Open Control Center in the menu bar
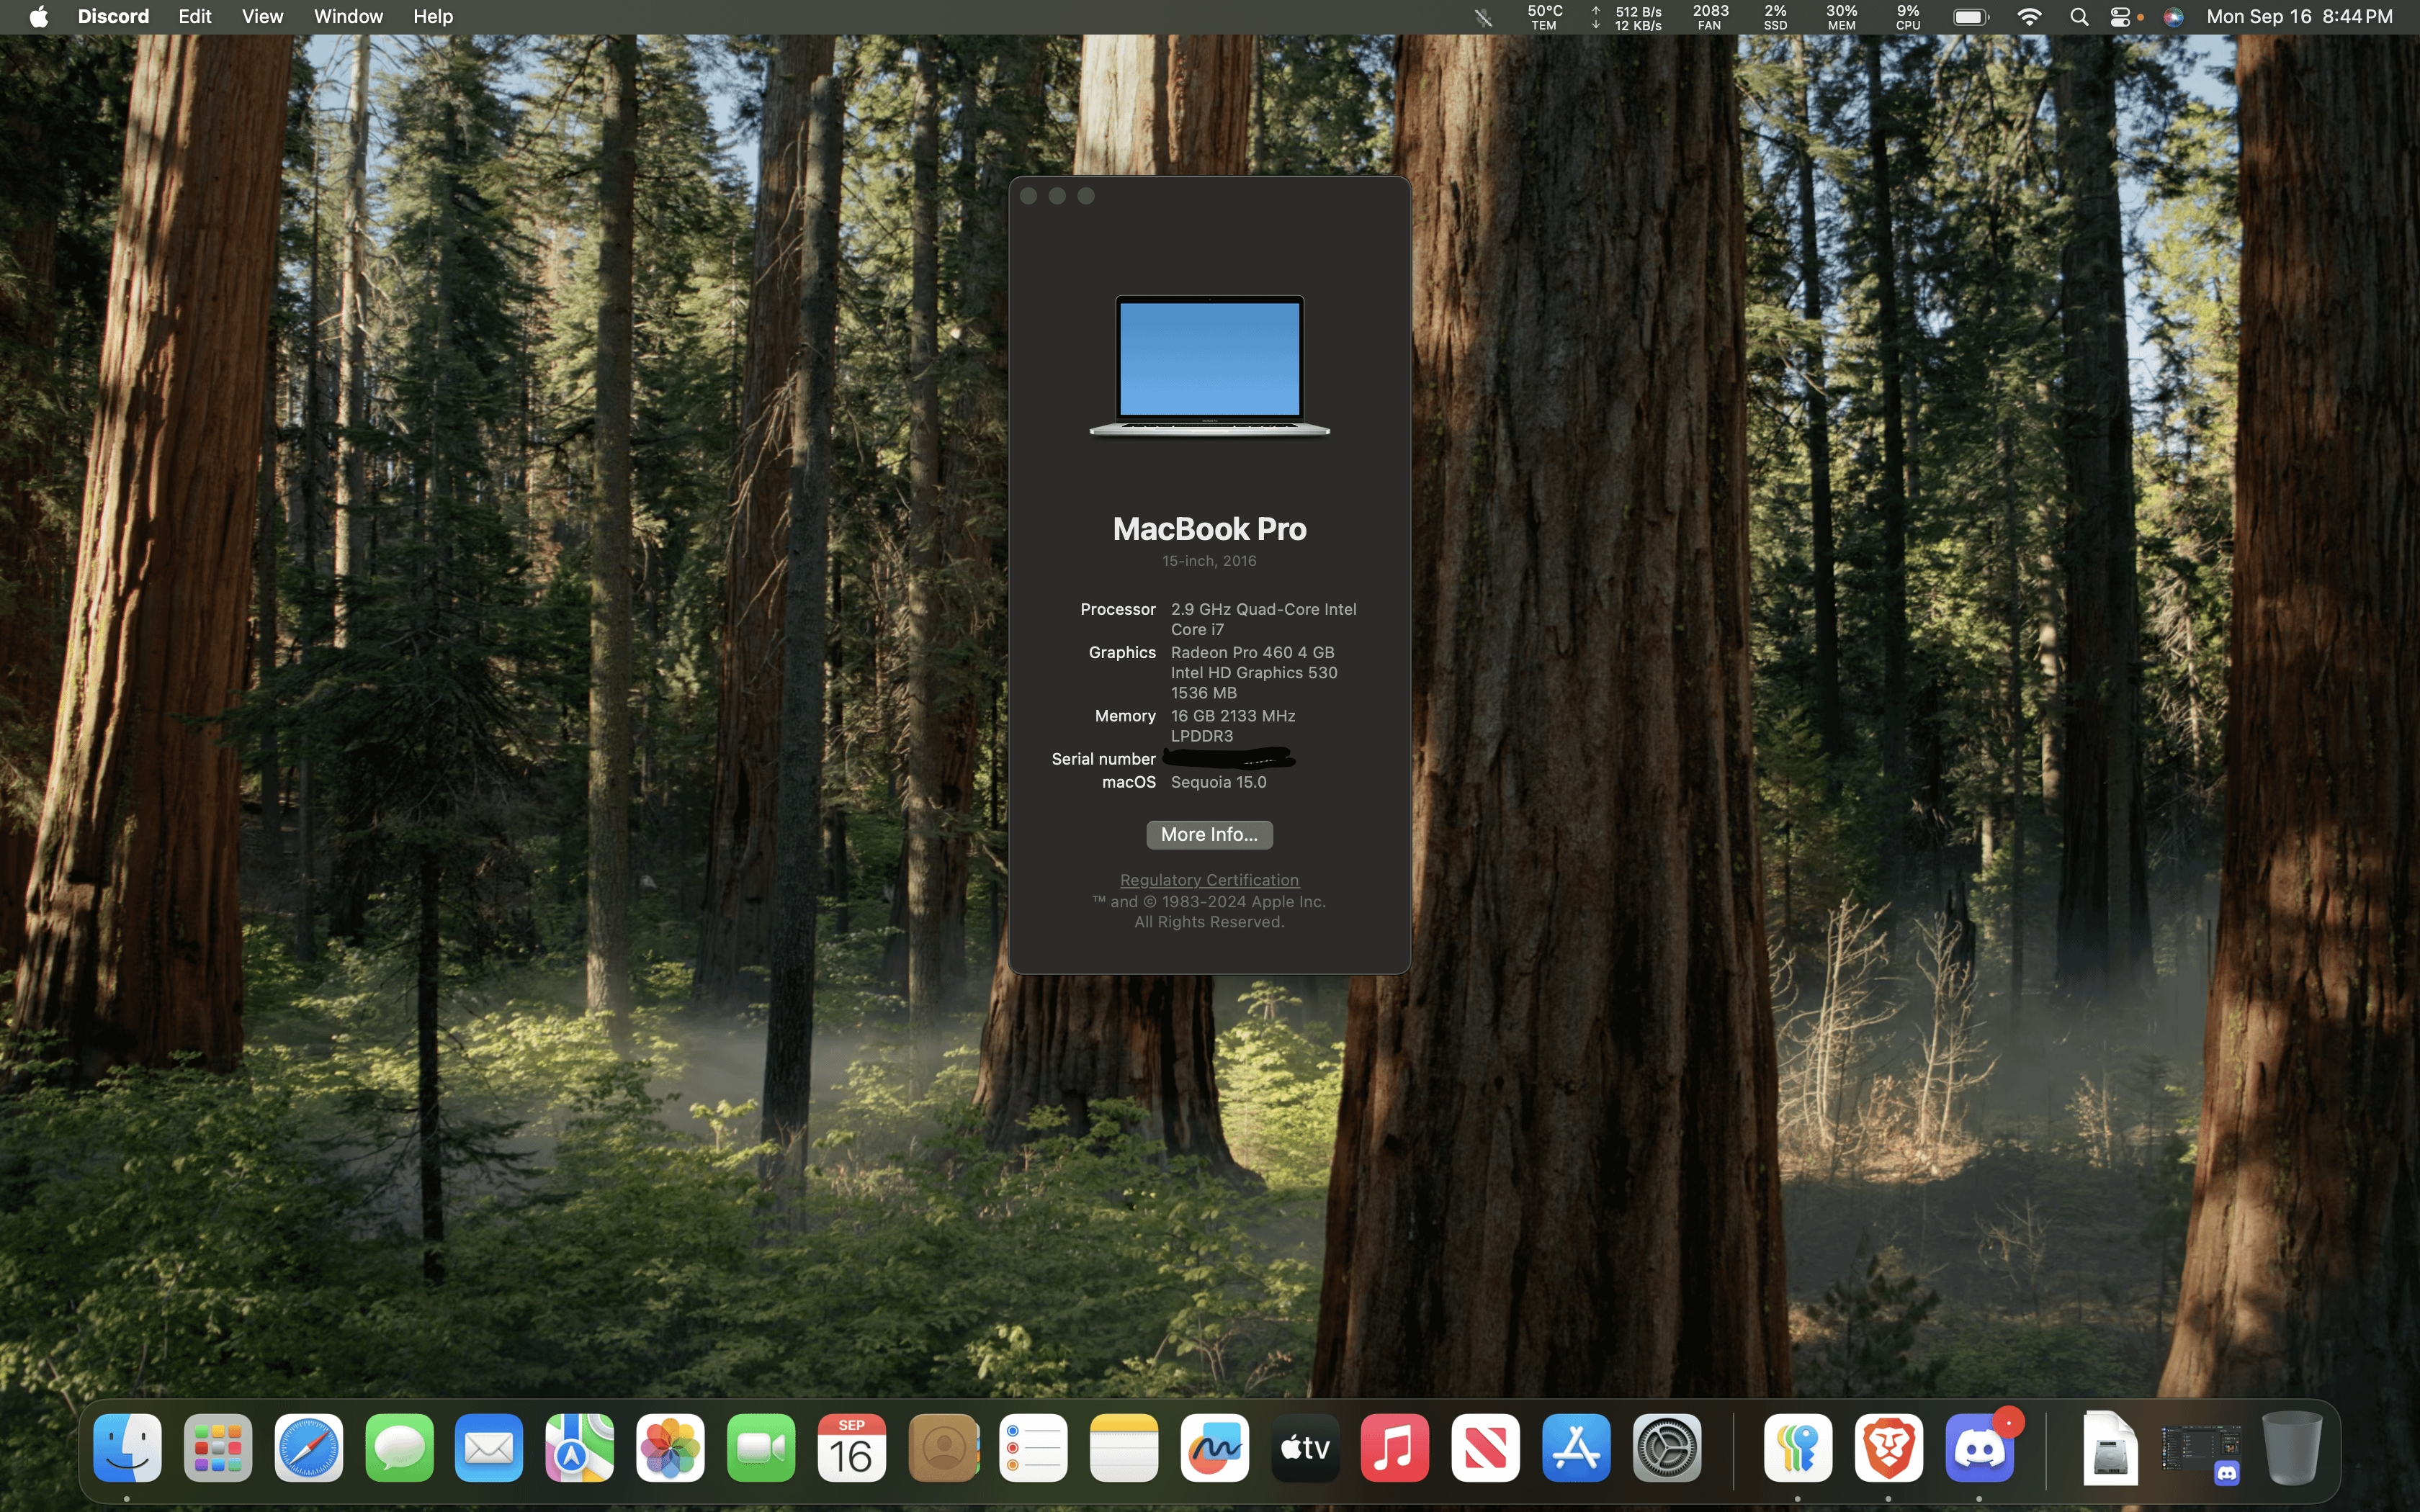Image resolution: width=2420 pixels, height=1512 pixels. (2122, 17)
